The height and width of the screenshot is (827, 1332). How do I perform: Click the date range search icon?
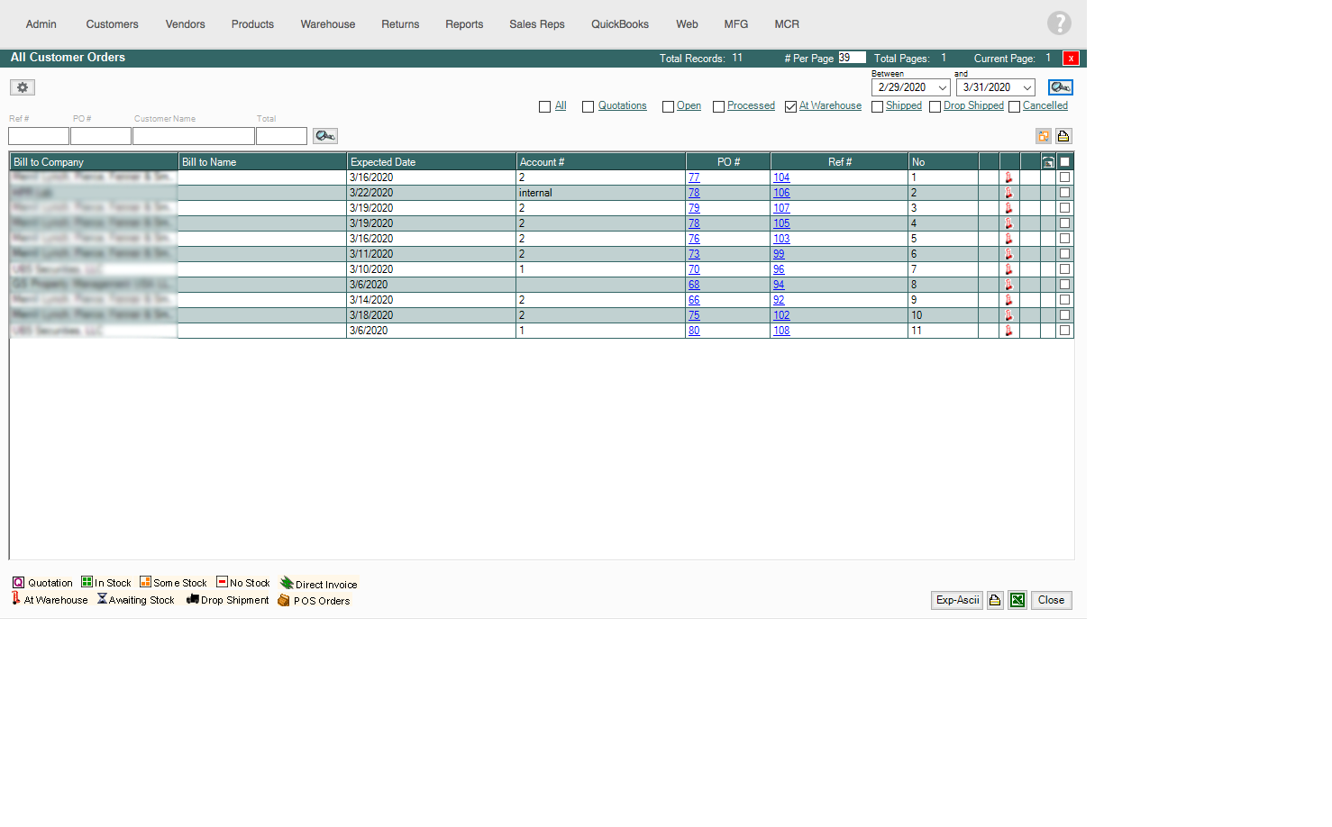click(1060, 87)
